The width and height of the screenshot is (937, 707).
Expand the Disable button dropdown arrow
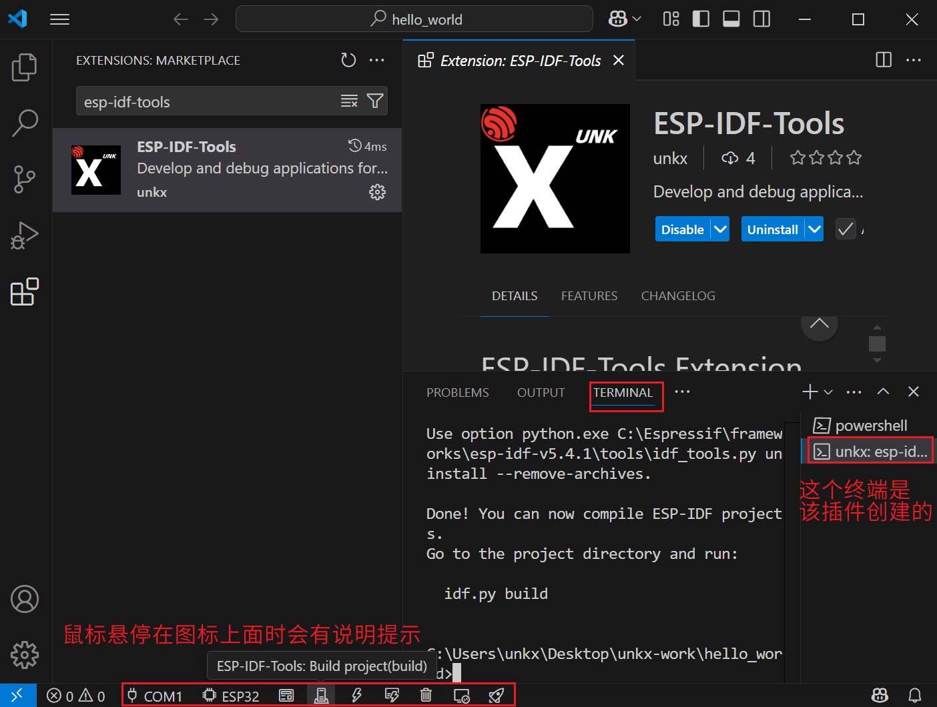720,229
